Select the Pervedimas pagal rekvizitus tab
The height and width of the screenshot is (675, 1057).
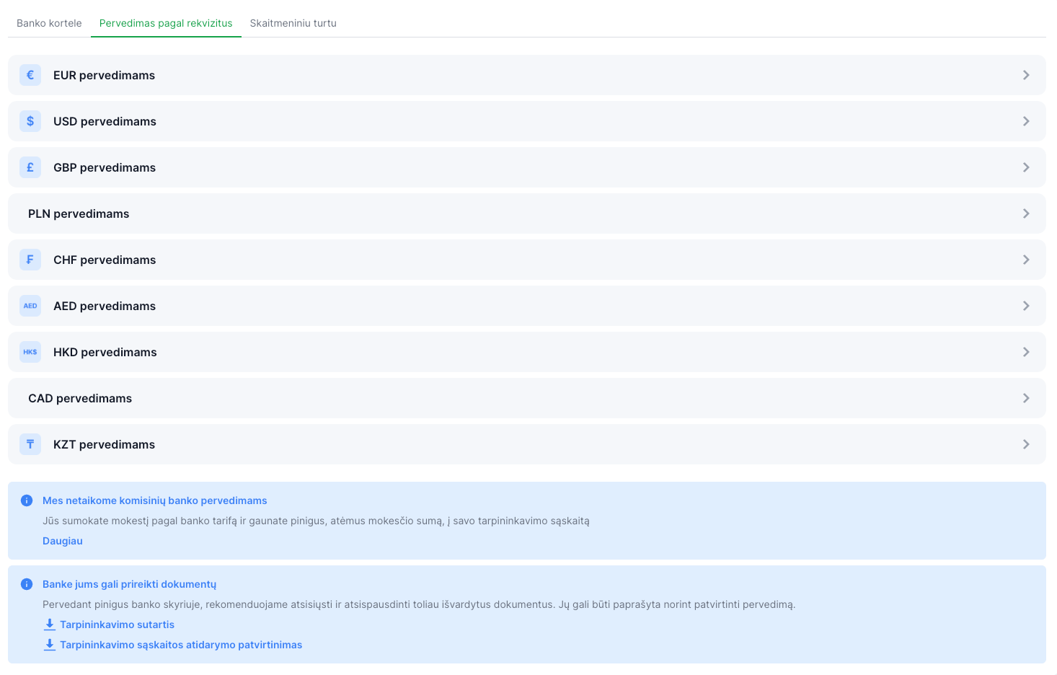tap(166, 23)
